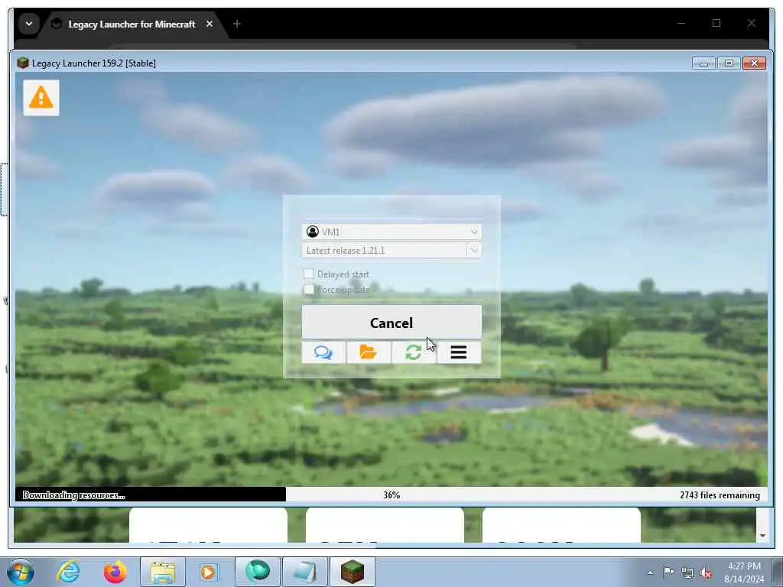The height and width of the screenshot is (587, 783).
Task: Click the 'Downloading resources...' status text
Action: 74,495
